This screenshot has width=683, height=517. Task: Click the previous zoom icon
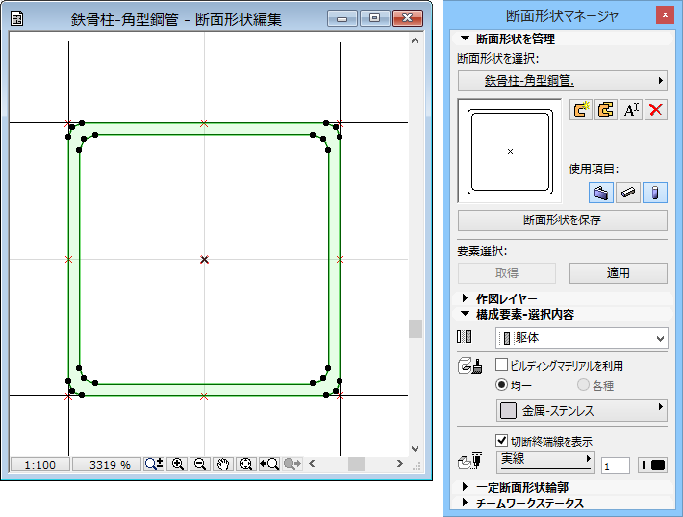tap(269, 464)
